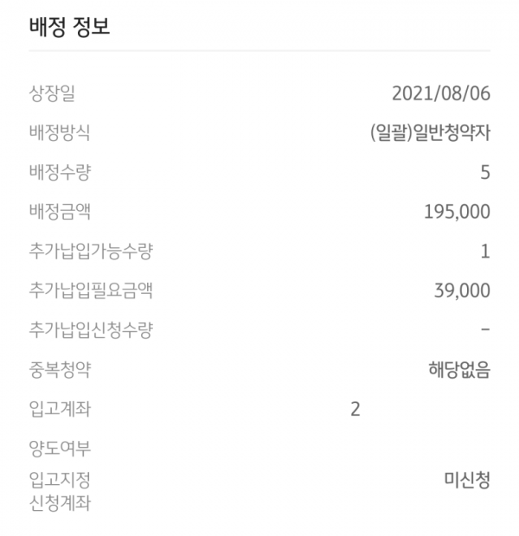519x536 pixels.
Task: Select the 추가납입가능수량 label
Action: [x=91, y=251]
